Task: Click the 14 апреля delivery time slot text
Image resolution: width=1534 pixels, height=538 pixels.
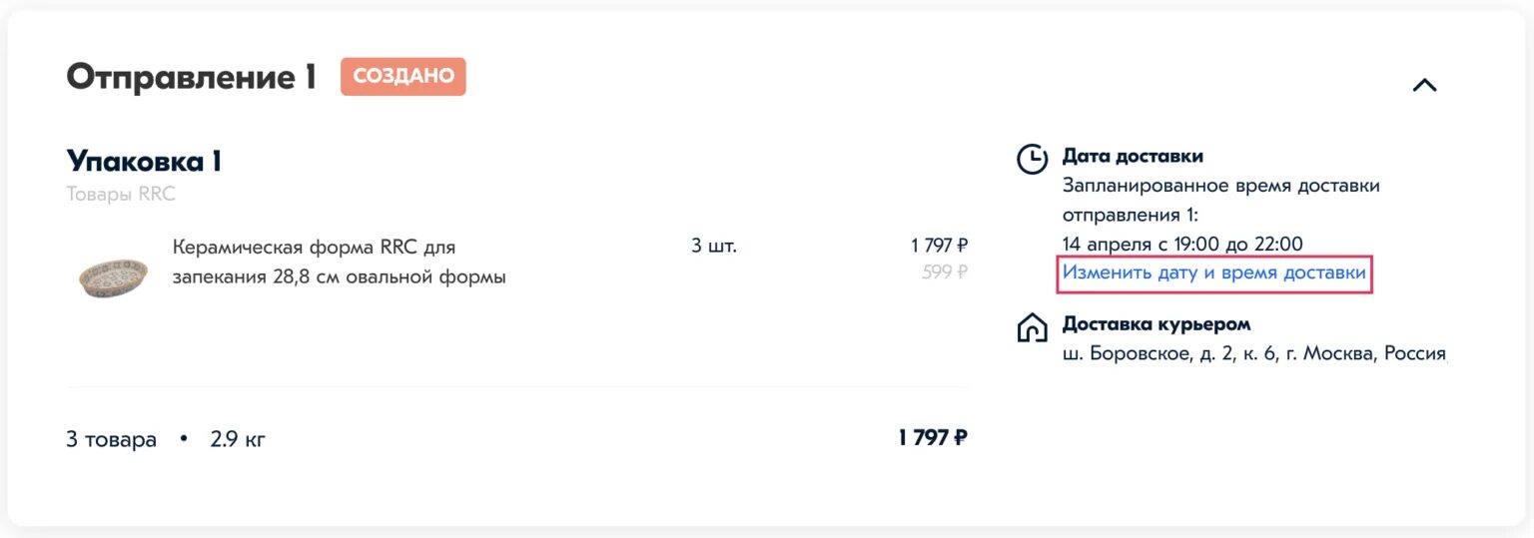Action: (x=1182, y=244)
